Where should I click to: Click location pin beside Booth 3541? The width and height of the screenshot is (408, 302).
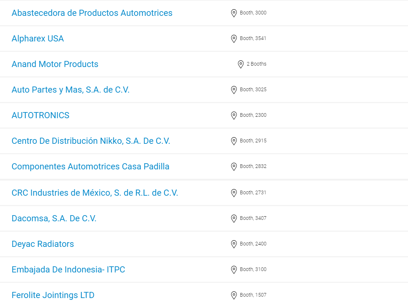pyautogui.click(x=234, y=39)
